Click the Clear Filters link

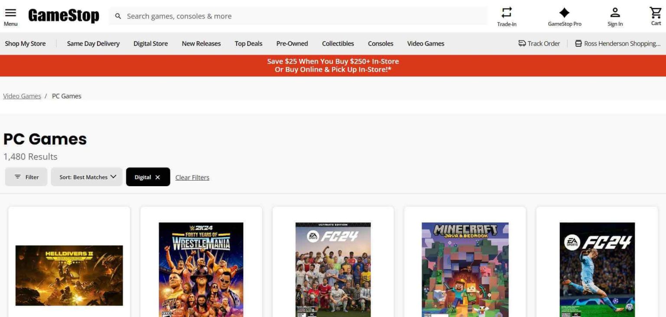192,177
